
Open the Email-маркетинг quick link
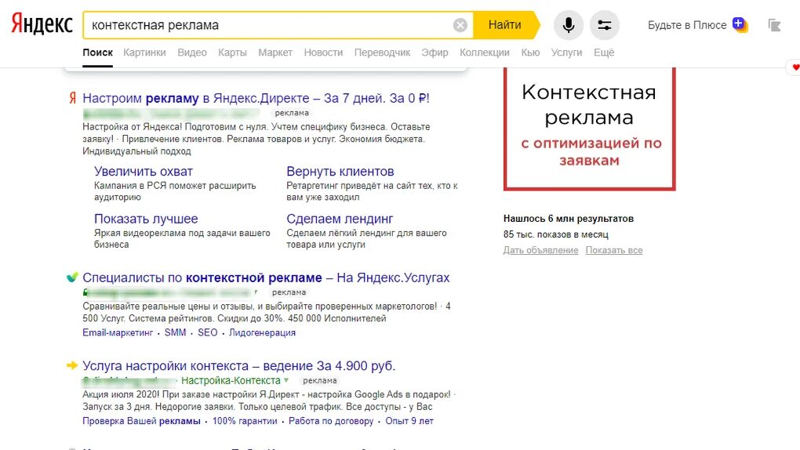118,332
